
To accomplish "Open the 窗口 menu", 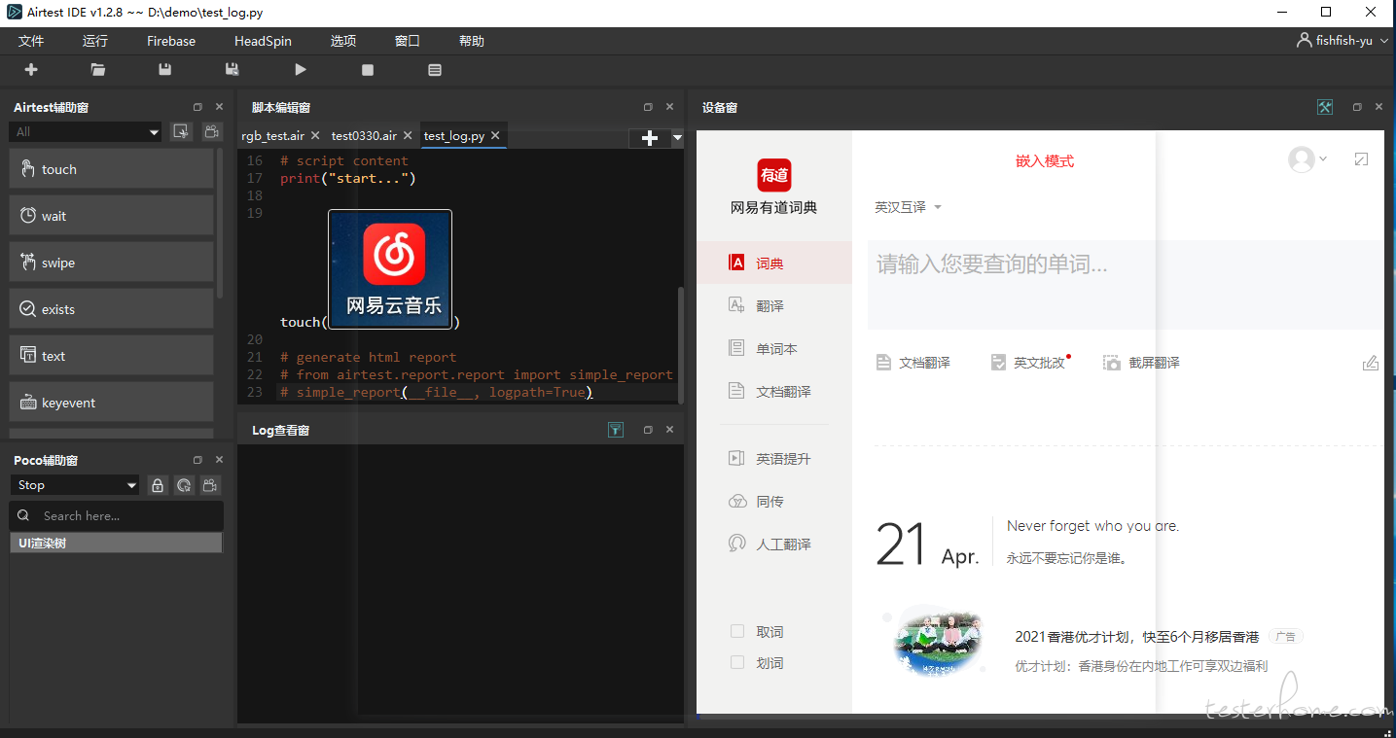I will point(408,41).
